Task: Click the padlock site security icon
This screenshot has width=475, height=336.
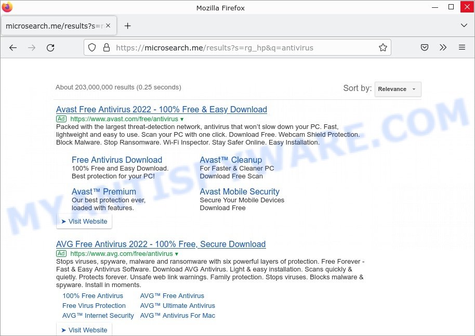Action: tap(106, 47)
